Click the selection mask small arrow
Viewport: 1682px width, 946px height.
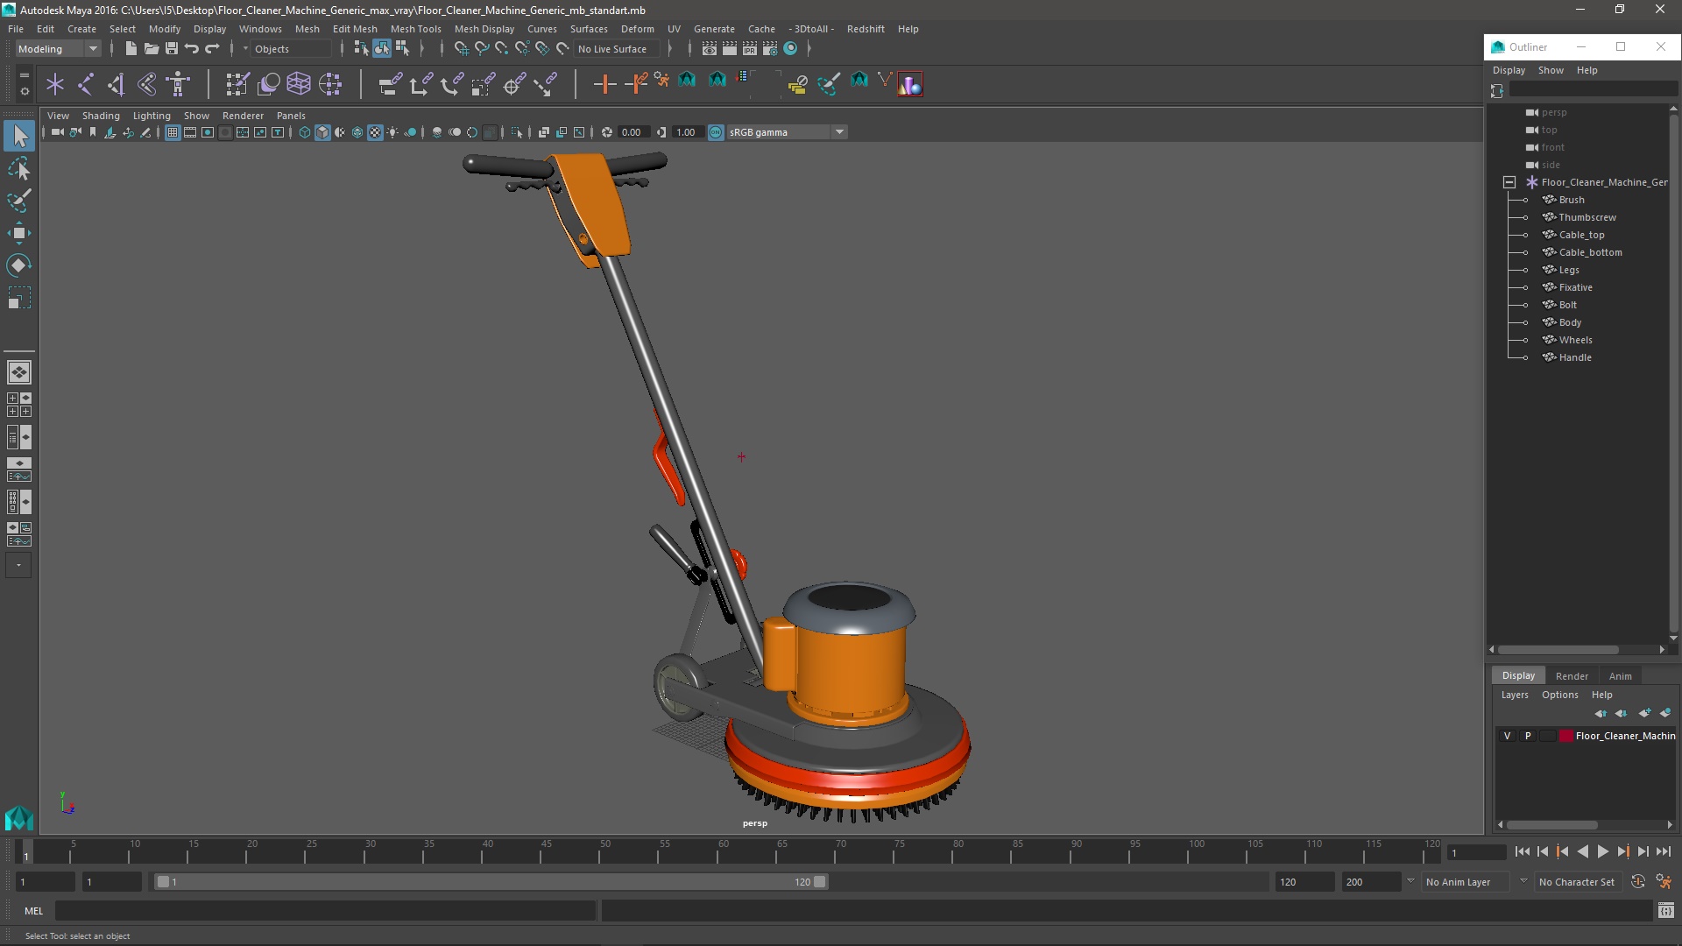tap(245, 49)
